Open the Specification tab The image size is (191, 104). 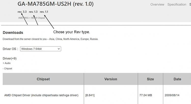point(177,5)
